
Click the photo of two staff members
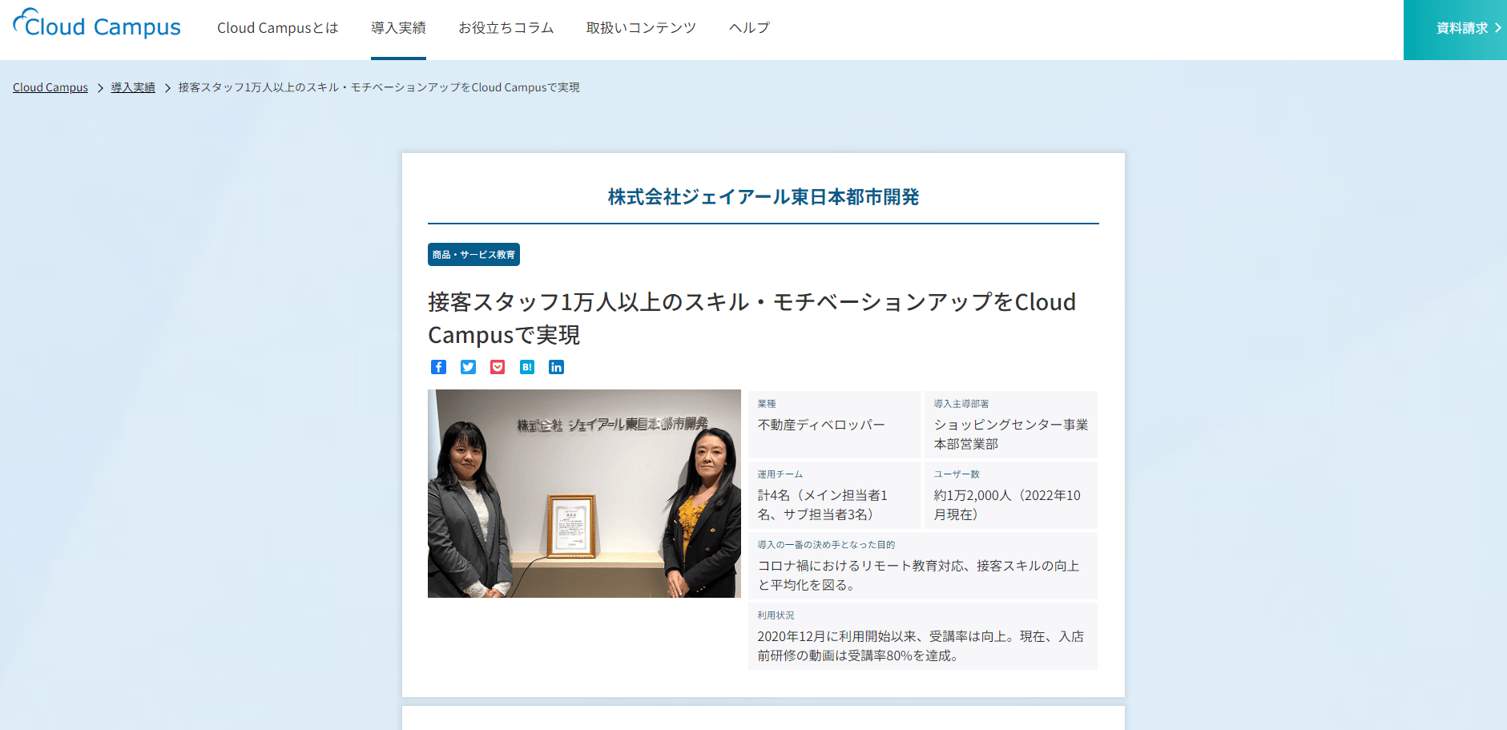tap(584, 494)
